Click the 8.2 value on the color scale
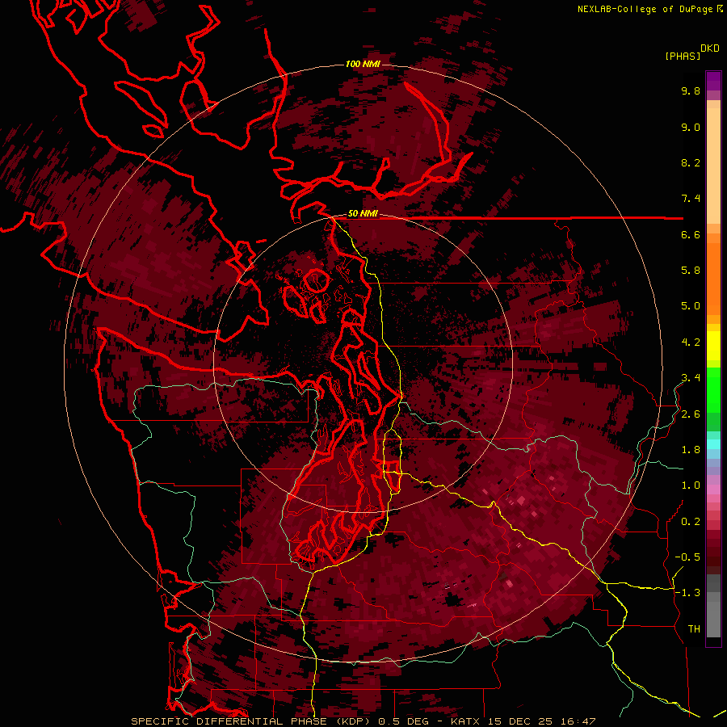Screen dimensions: 727x727 (691, 162)
